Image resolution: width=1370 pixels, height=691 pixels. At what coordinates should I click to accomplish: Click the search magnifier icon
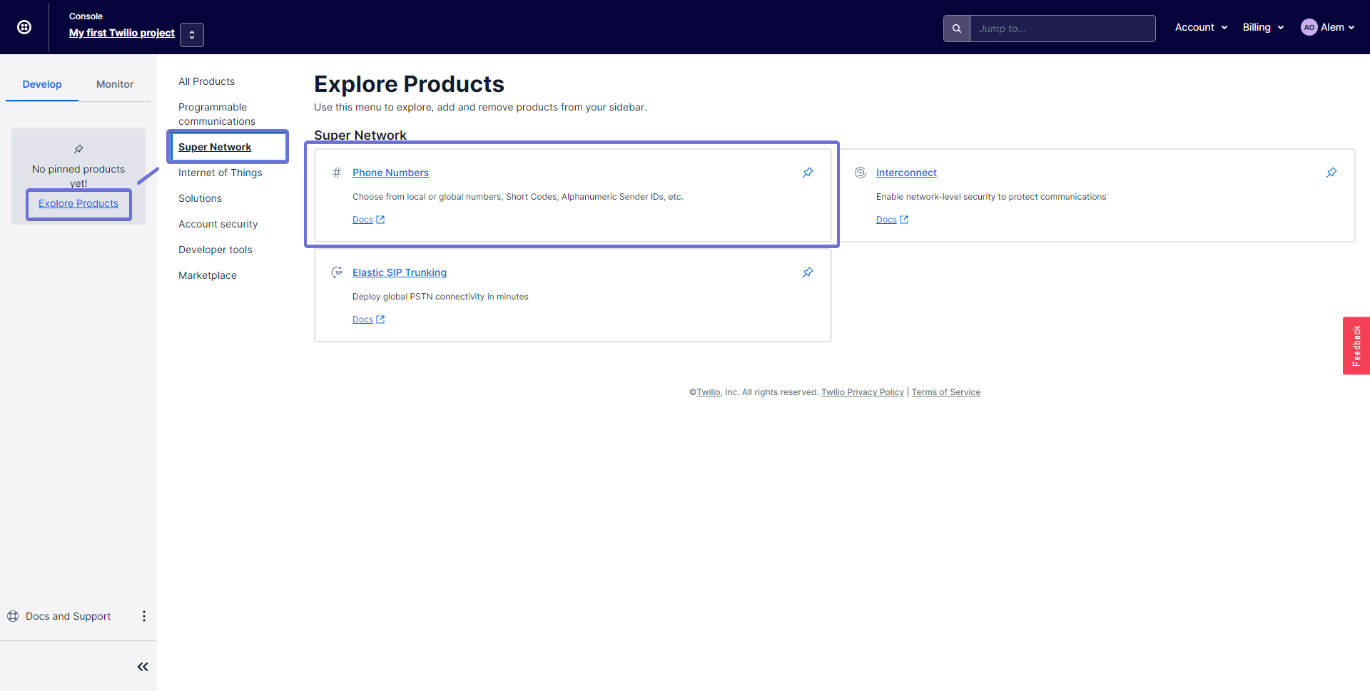(x=957, y=29)
